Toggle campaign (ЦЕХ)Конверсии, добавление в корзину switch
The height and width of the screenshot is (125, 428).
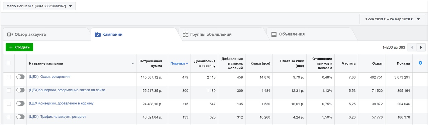tap(20, 103)
